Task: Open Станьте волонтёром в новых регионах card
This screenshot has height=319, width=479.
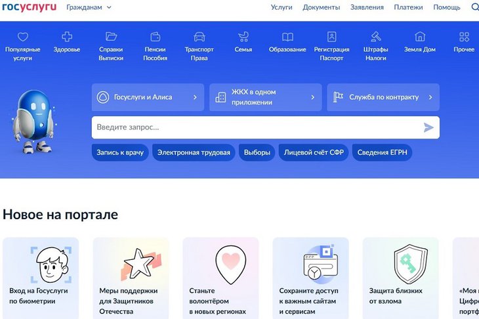Action: 220,278
